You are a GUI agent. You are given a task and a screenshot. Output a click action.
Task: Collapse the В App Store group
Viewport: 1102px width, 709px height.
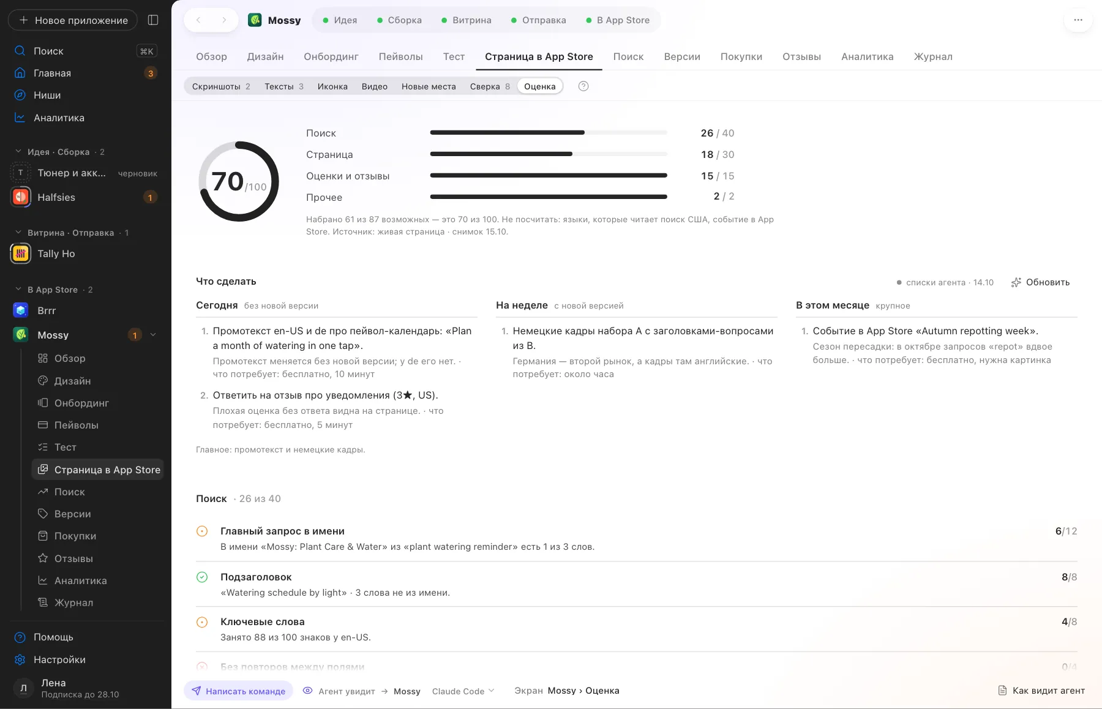18,289
